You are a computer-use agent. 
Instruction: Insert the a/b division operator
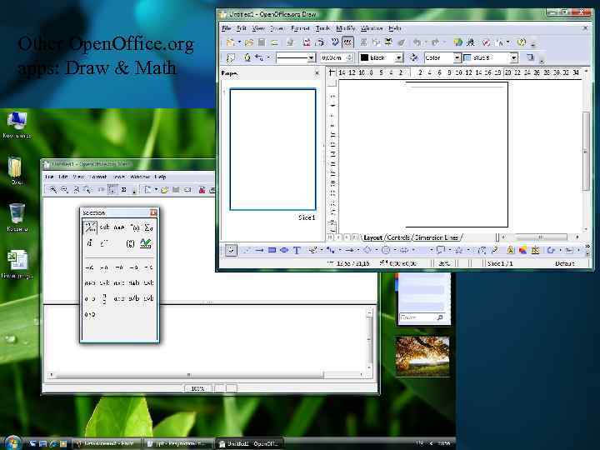click(134, 298)
